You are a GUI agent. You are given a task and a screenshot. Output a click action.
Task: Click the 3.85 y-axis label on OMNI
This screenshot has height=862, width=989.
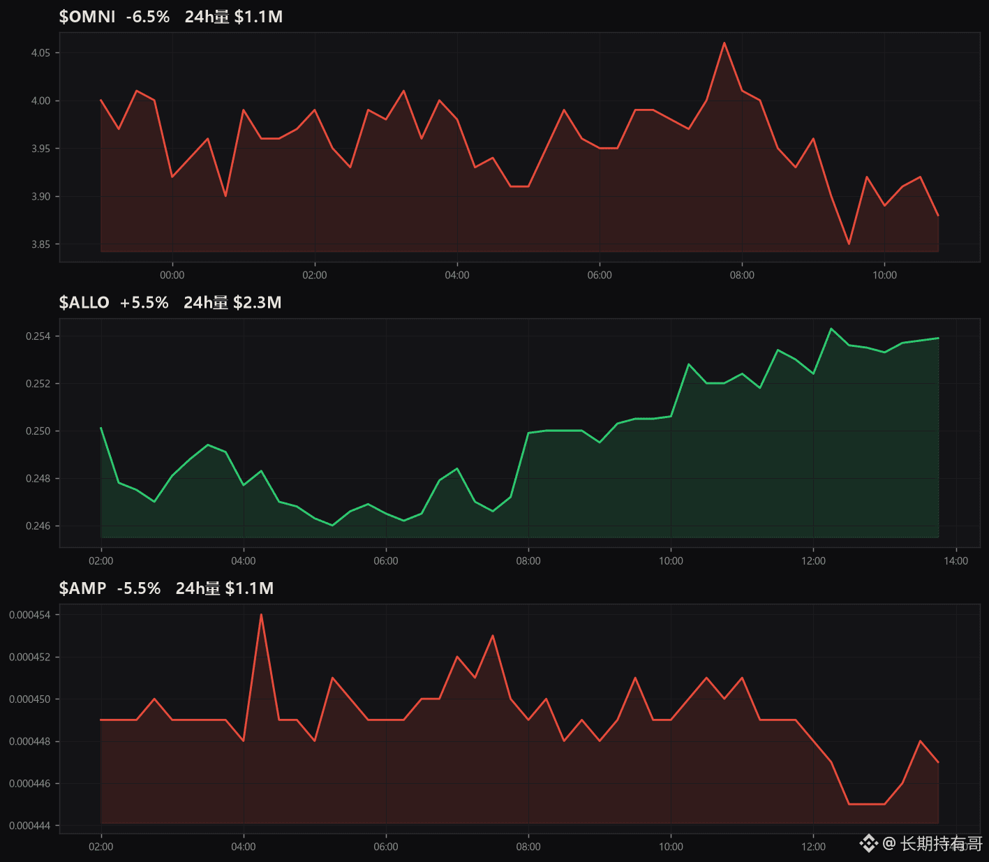[40, 244]
